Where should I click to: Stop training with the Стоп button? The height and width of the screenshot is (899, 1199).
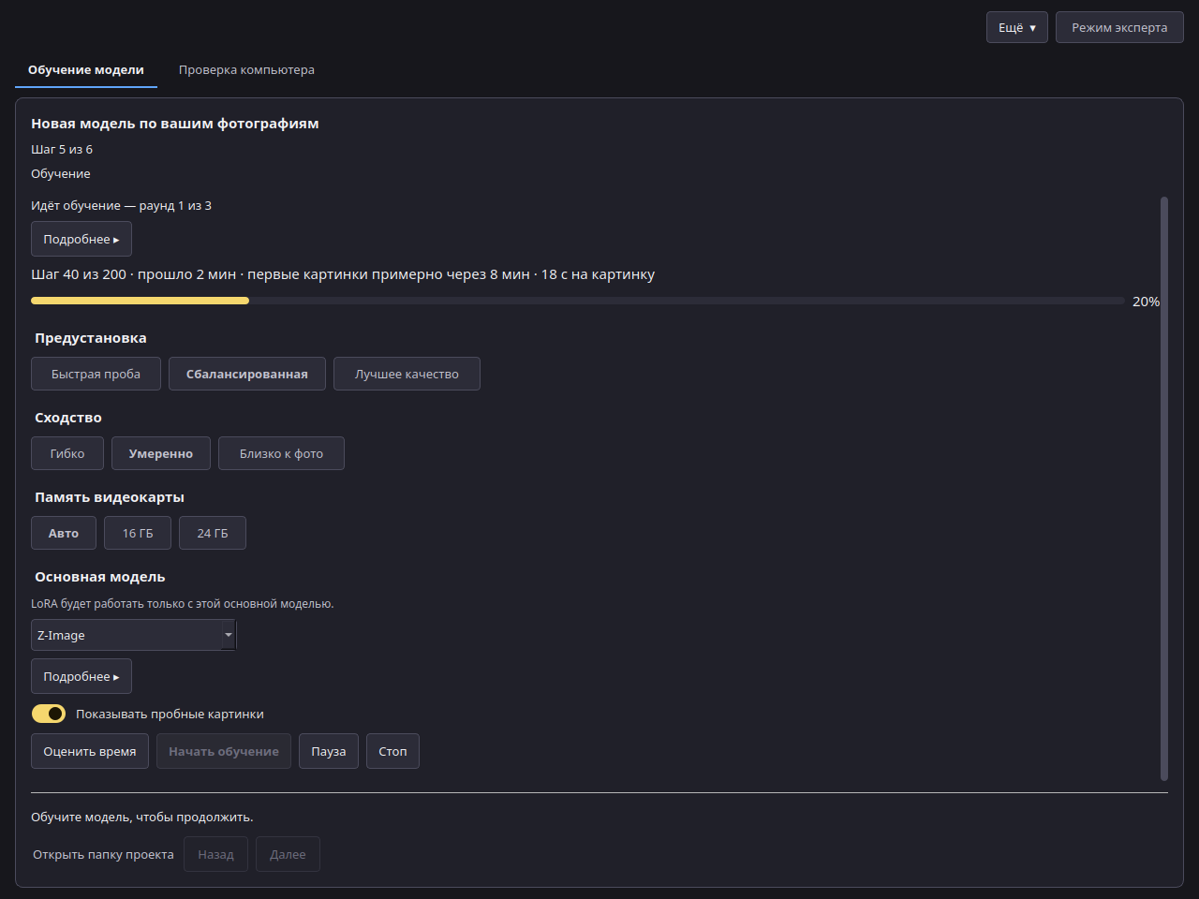click(x=392, y=751)
